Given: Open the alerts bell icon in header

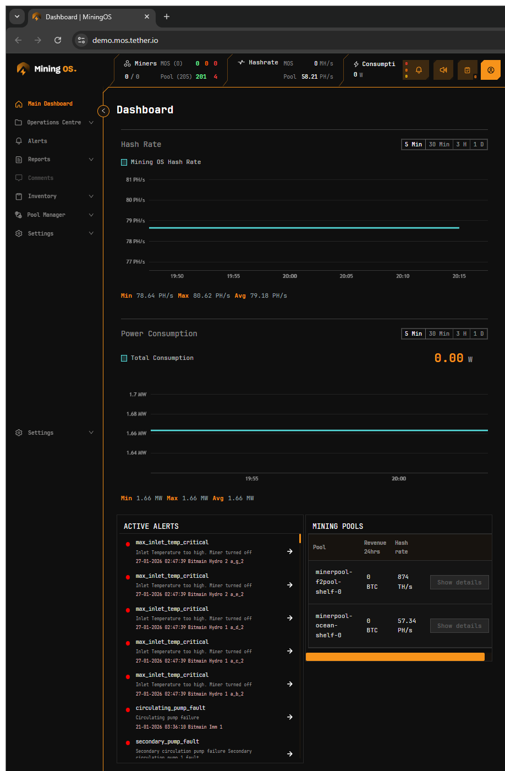Looking at the screenshot, I should [419, 70].
